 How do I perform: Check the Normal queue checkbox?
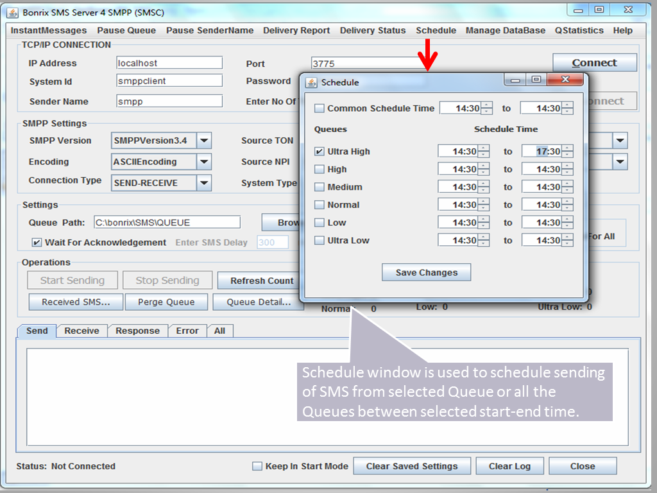(x=320, y=205)
